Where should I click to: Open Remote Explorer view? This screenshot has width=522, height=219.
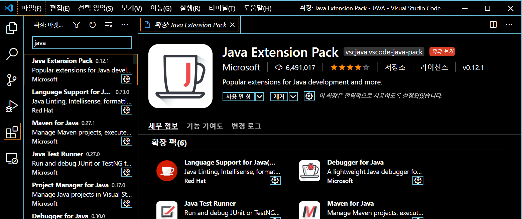coord(12,158)
